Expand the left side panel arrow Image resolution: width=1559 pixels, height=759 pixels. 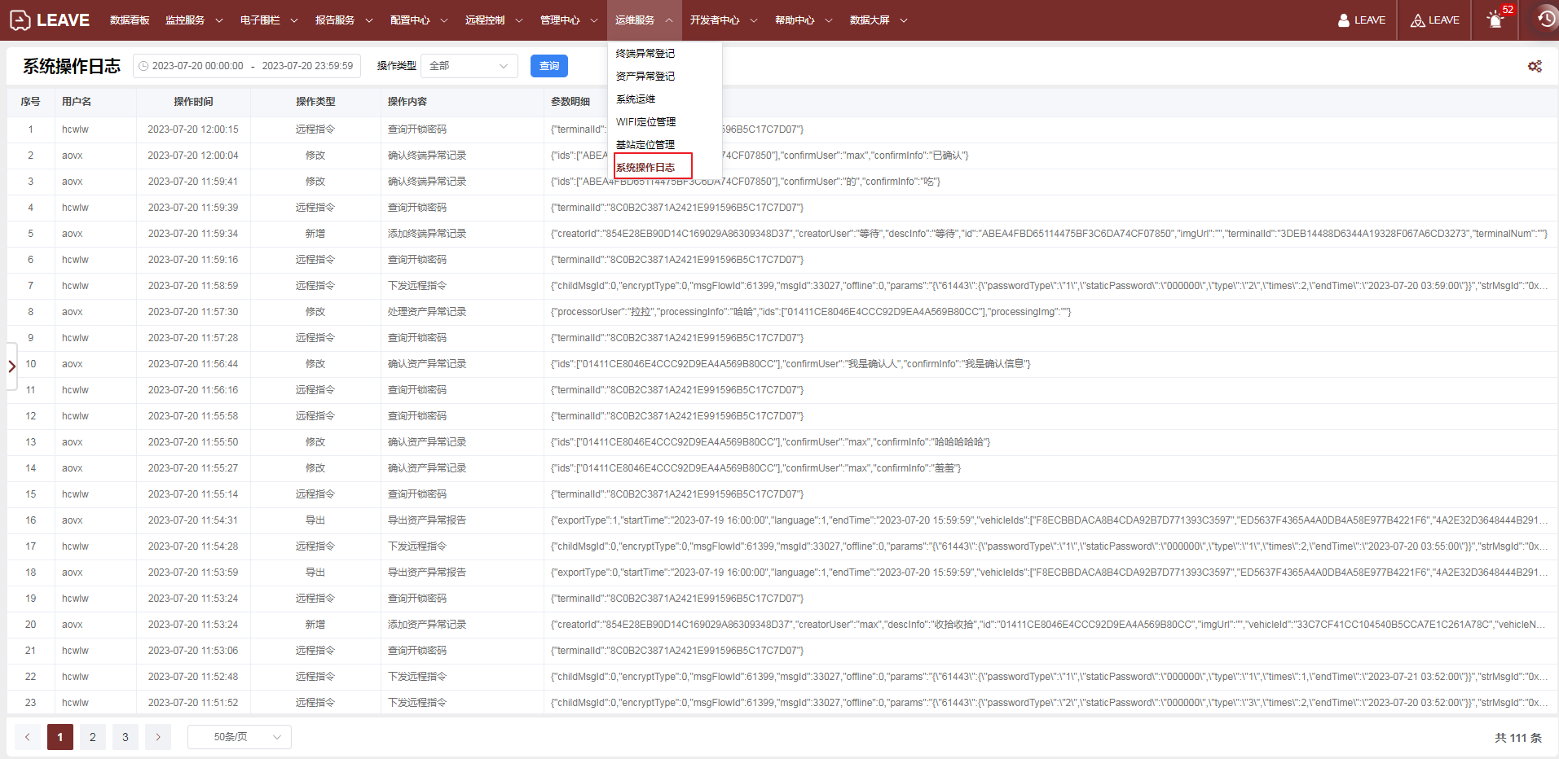click(11, 366)
